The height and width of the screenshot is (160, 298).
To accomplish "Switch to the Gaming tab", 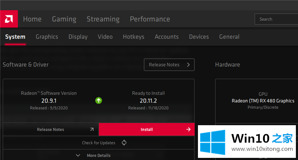I will tap(64, 19).
